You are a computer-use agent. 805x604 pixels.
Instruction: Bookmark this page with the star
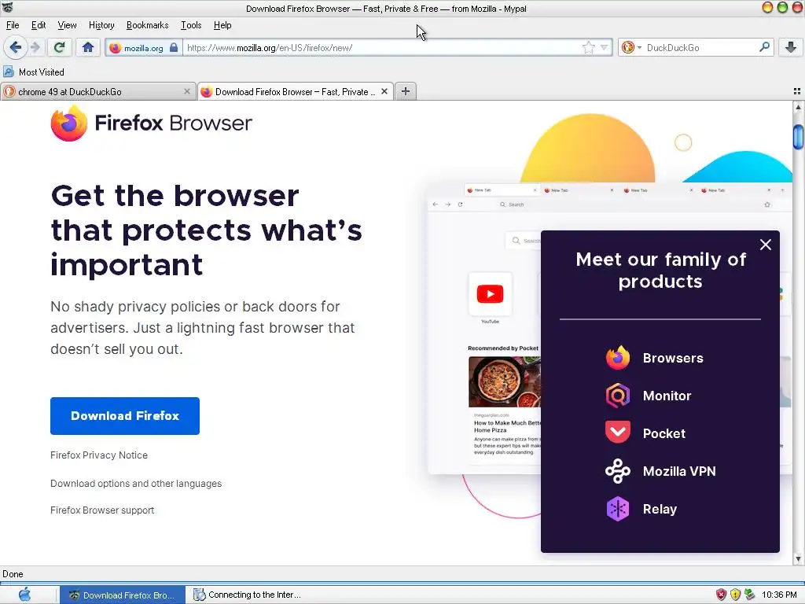click(588, 48)
